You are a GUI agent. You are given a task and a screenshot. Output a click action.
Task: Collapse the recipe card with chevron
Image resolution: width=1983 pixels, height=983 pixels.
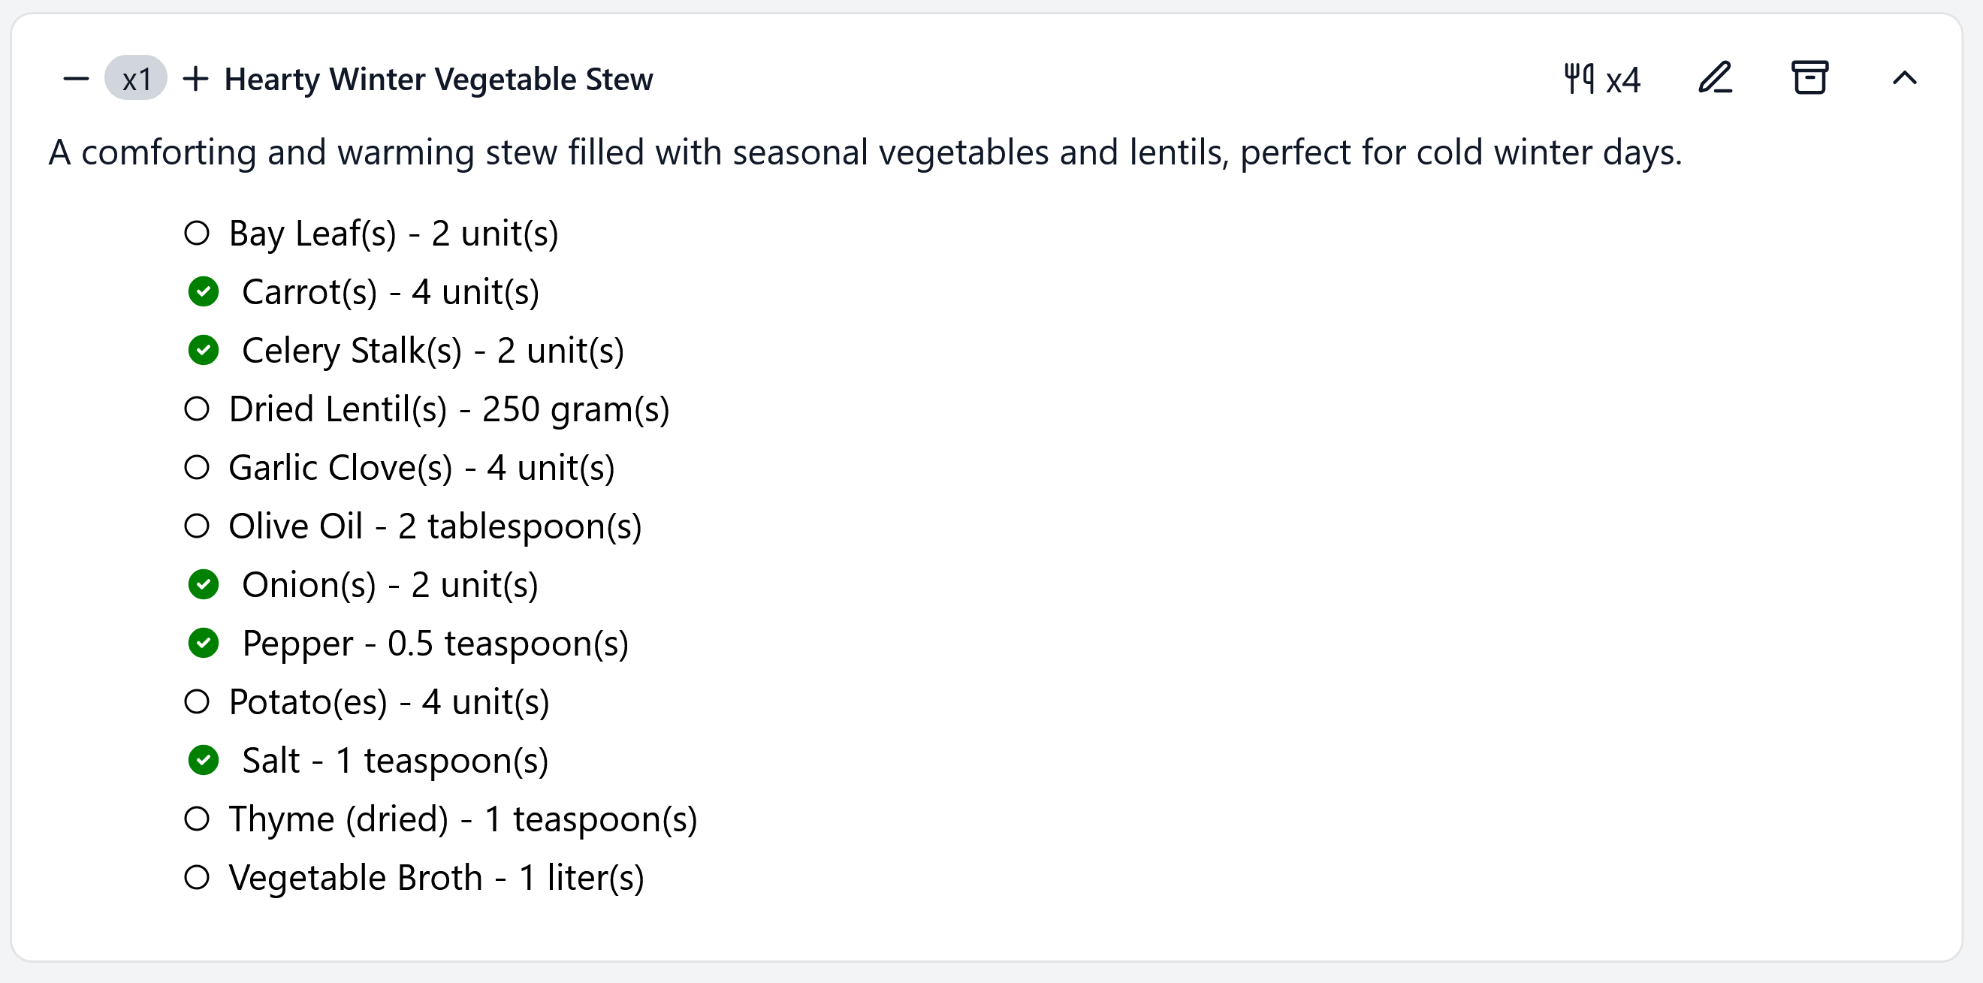pos(1904,78)
